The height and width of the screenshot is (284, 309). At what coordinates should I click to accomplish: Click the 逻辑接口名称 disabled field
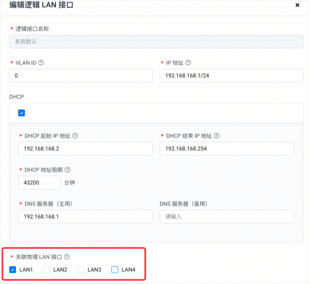click(156, 41)
